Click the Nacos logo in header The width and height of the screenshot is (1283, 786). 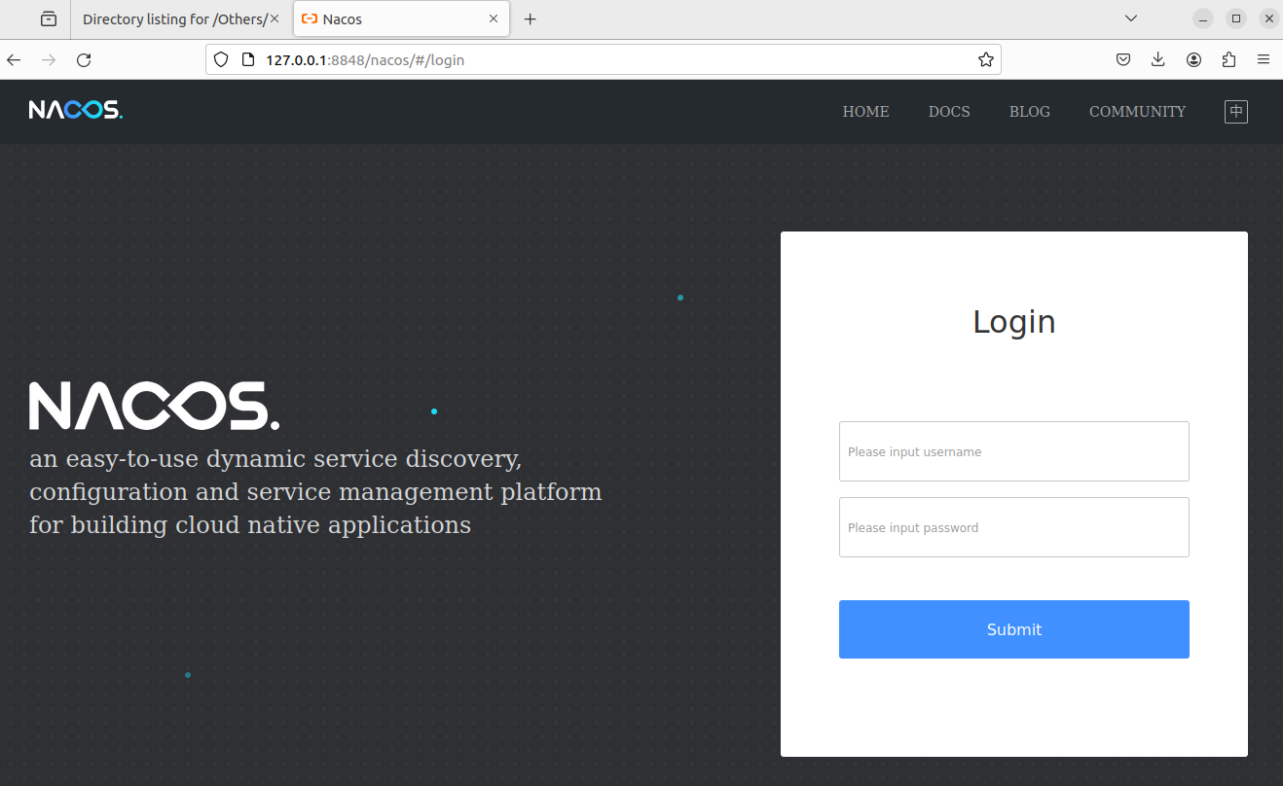pyautogui.click(x=76, y=110)
